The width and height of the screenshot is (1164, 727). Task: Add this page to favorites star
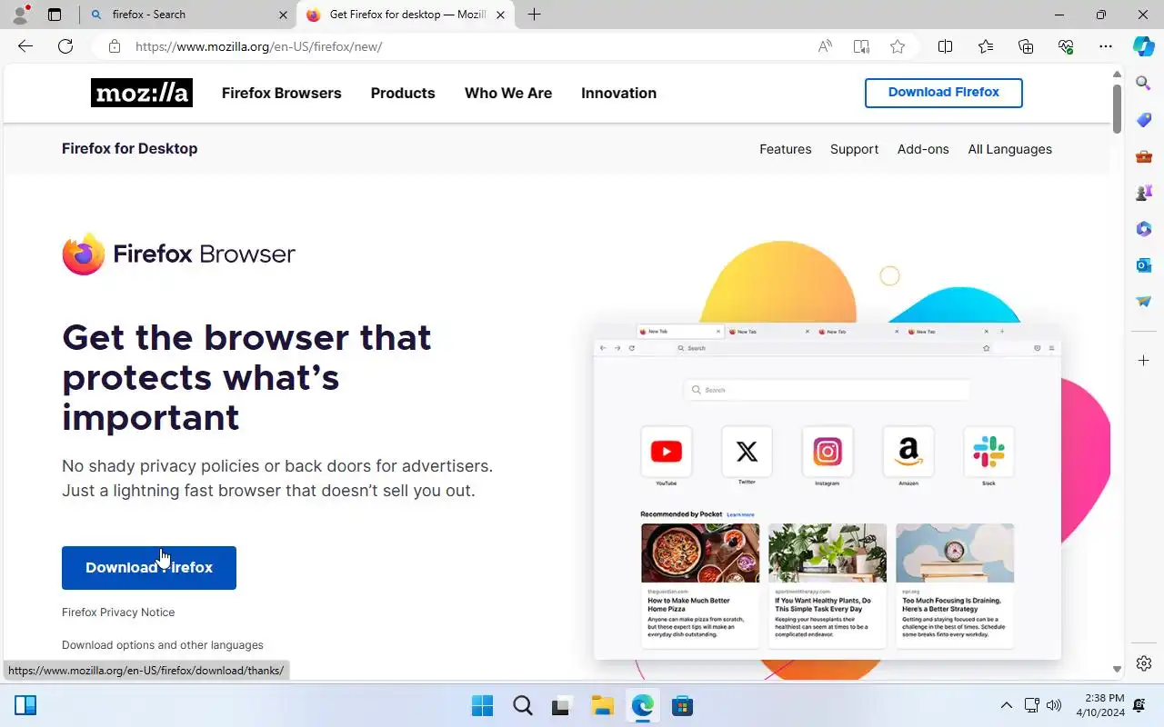point(898,46)
